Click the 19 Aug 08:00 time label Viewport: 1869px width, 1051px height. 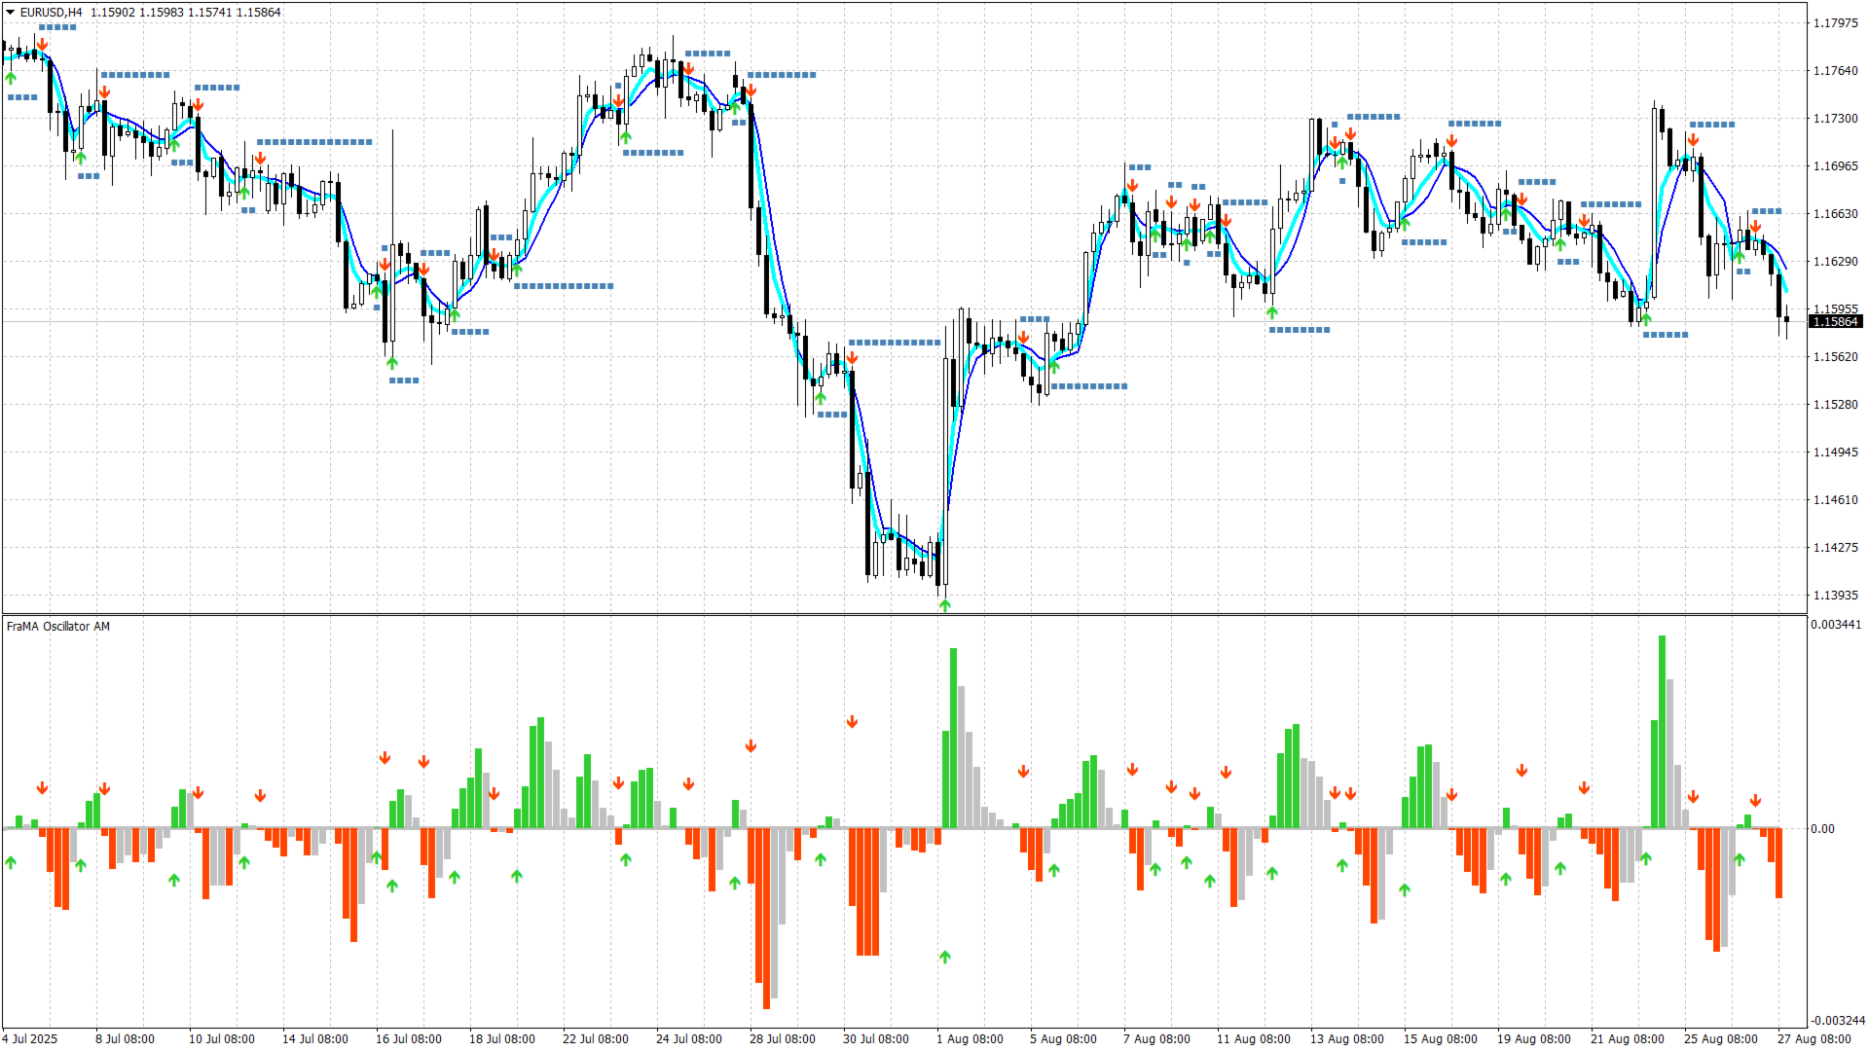pos(1534,1039)
